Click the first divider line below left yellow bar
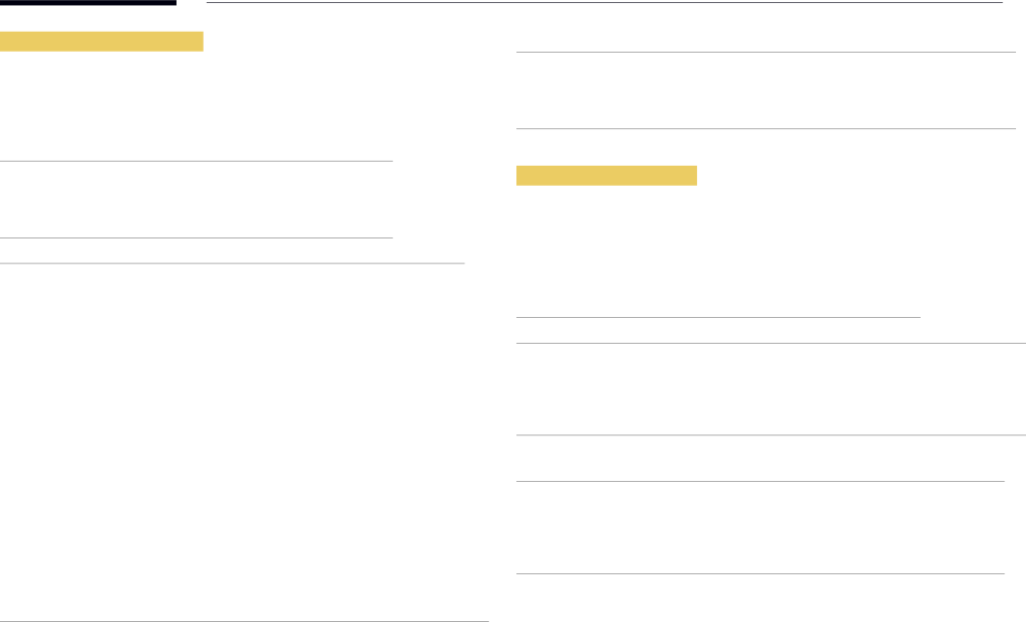Viewport: 1026px width, 622px height. tap(197, 160)
